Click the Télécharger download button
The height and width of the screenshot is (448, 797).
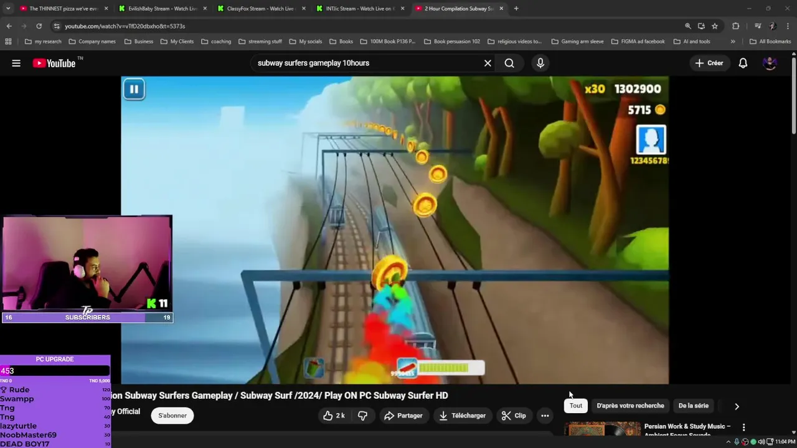[463, 416]
